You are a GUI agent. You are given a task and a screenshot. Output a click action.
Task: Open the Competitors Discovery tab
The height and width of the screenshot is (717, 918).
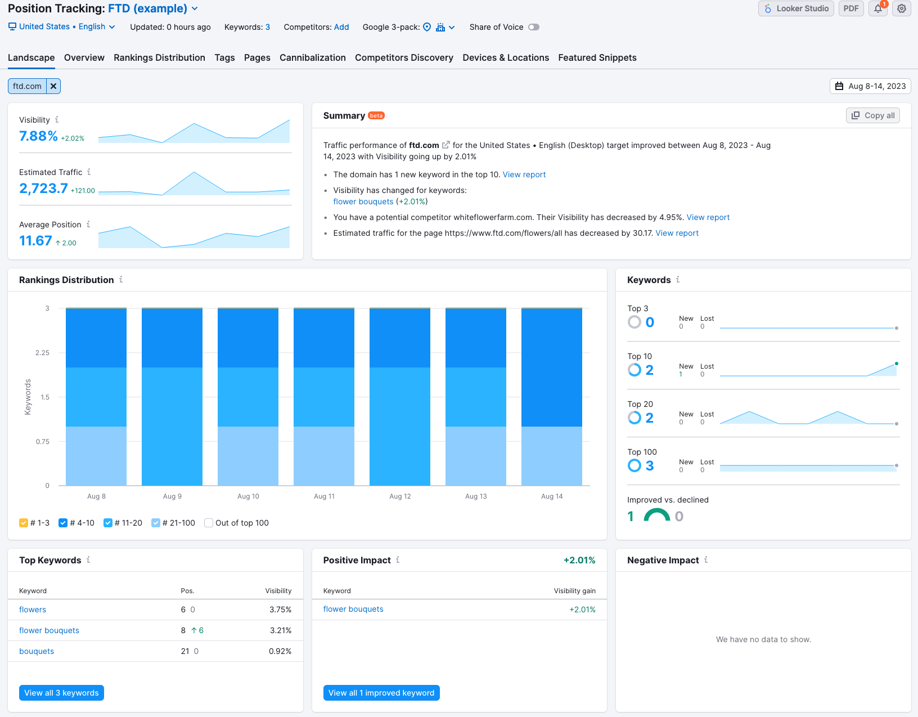(404, 57)
